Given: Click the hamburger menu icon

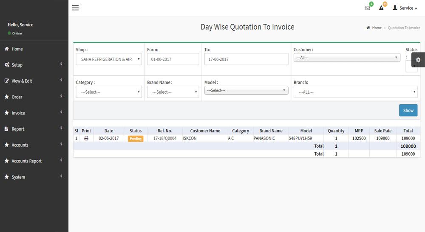Looking at the screenshot, I should [75, 8].
